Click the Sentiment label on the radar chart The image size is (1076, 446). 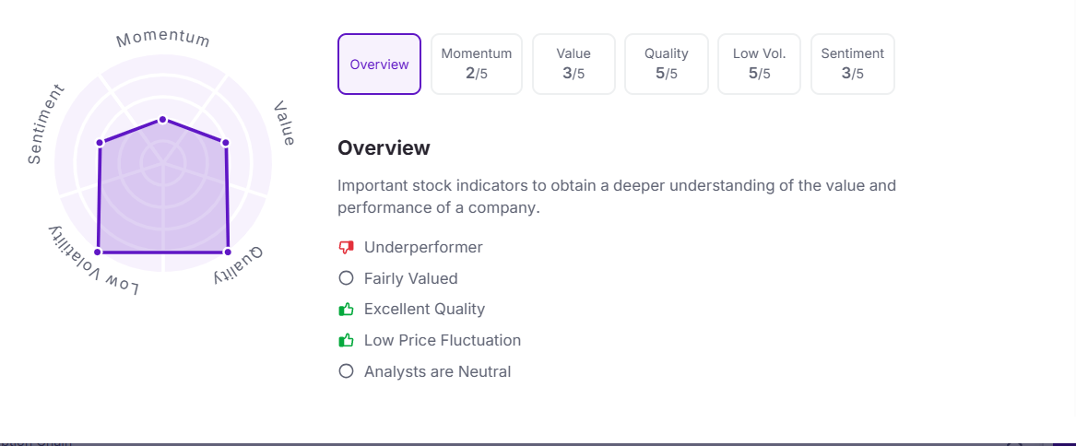pyautogui.click(x=46, y=124)
